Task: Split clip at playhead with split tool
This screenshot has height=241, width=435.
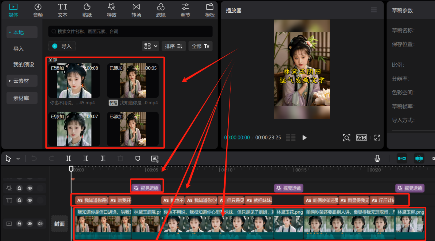Action: pyautogui.click(x=69, y=159)
